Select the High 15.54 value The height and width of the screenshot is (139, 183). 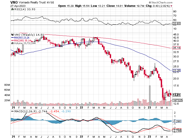coord(82,6)
